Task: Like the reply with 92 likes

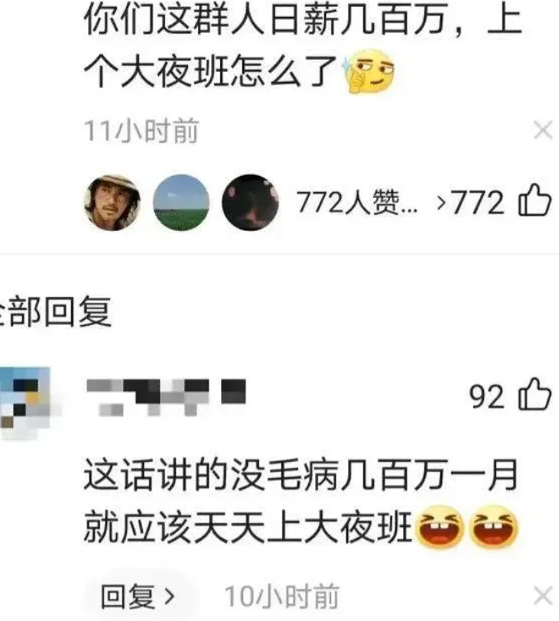Action: [x=535, y=394]
